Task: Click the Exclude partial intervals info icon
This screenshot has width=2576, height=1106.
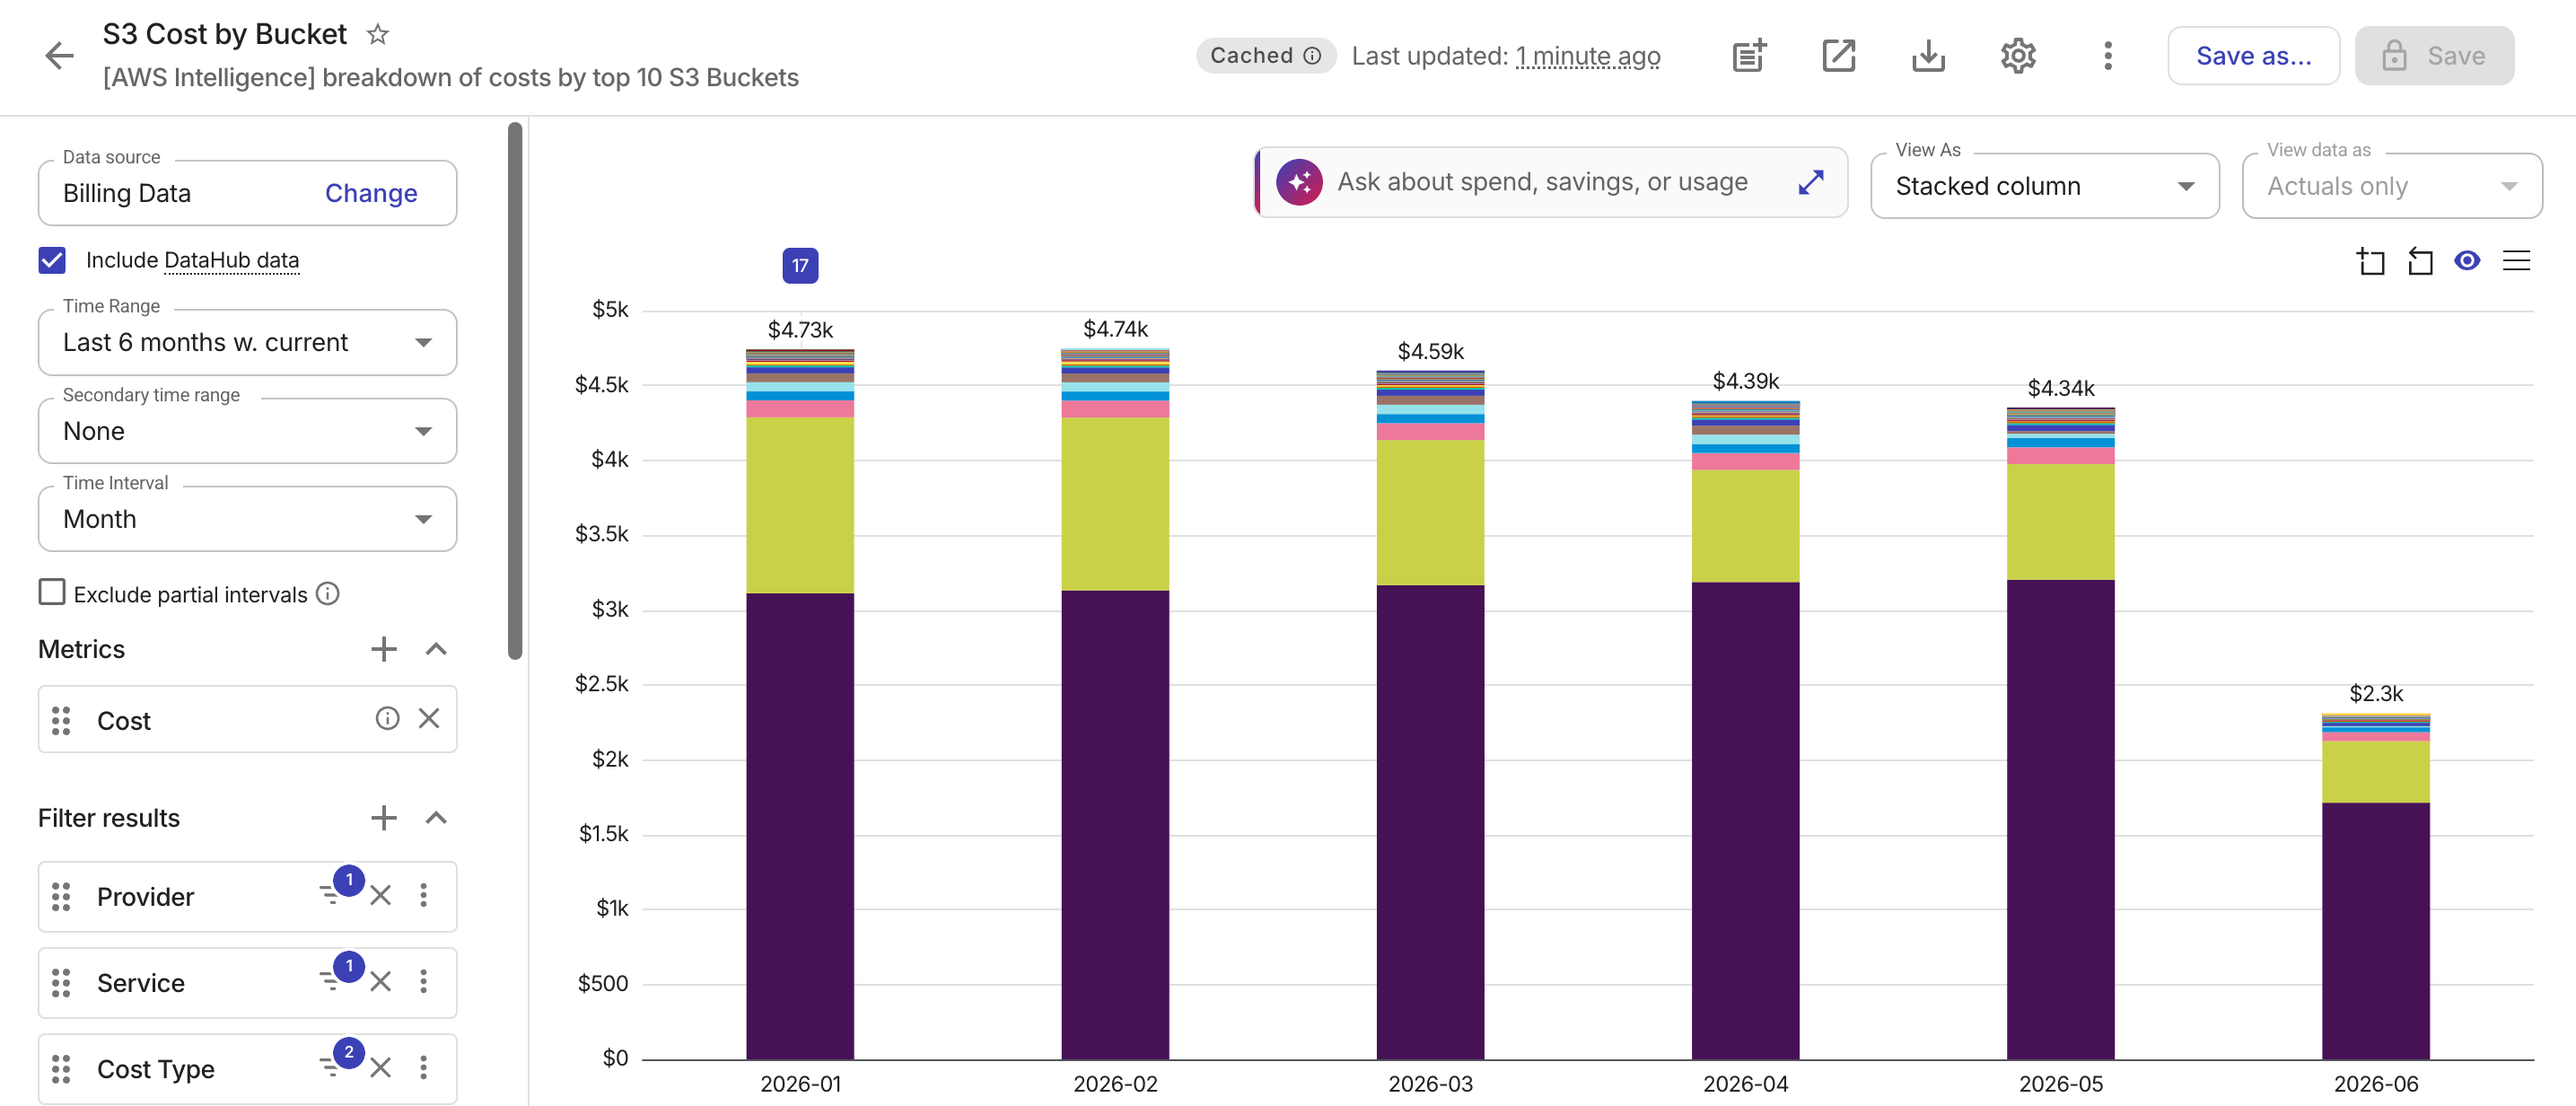Action: tap(328, 593)
